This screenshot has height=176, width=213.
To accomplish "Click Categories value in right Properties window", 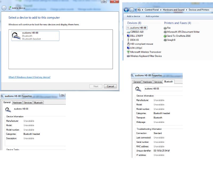I will coord(162,113).
